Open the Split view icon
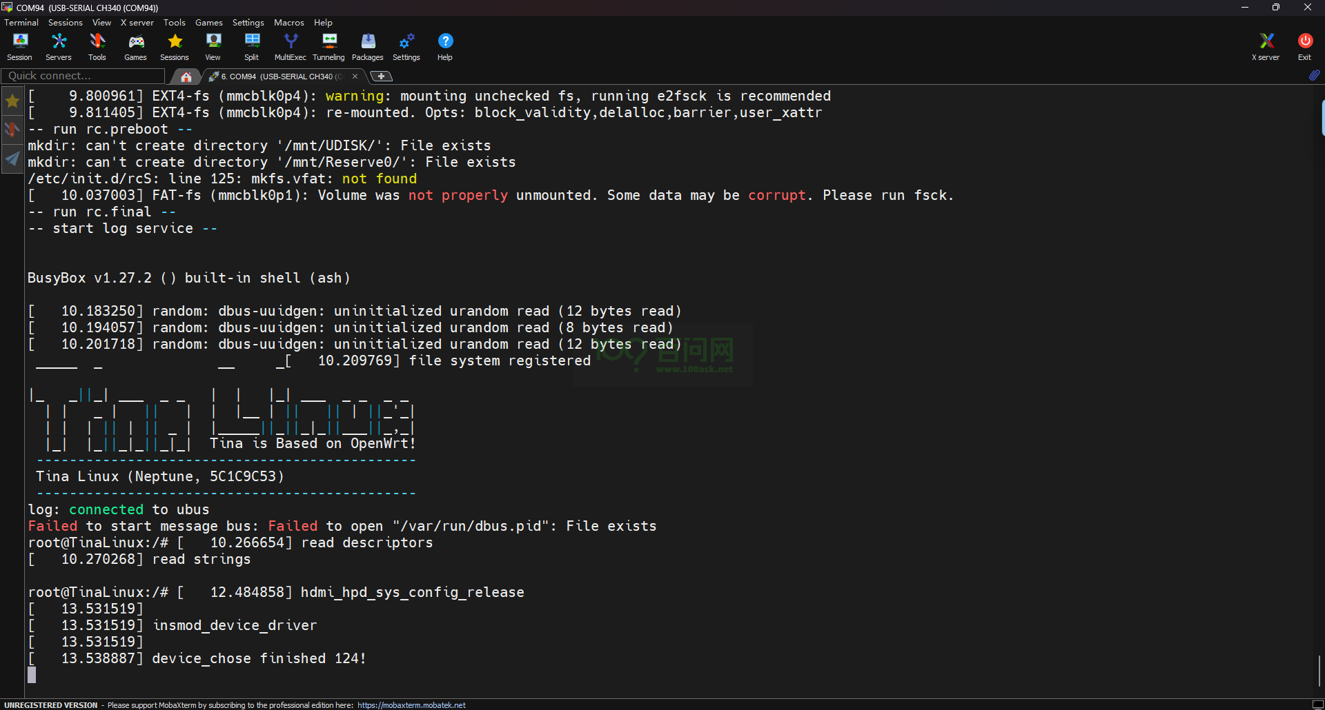Viewport: 1325px width, 710px height. 252,47
